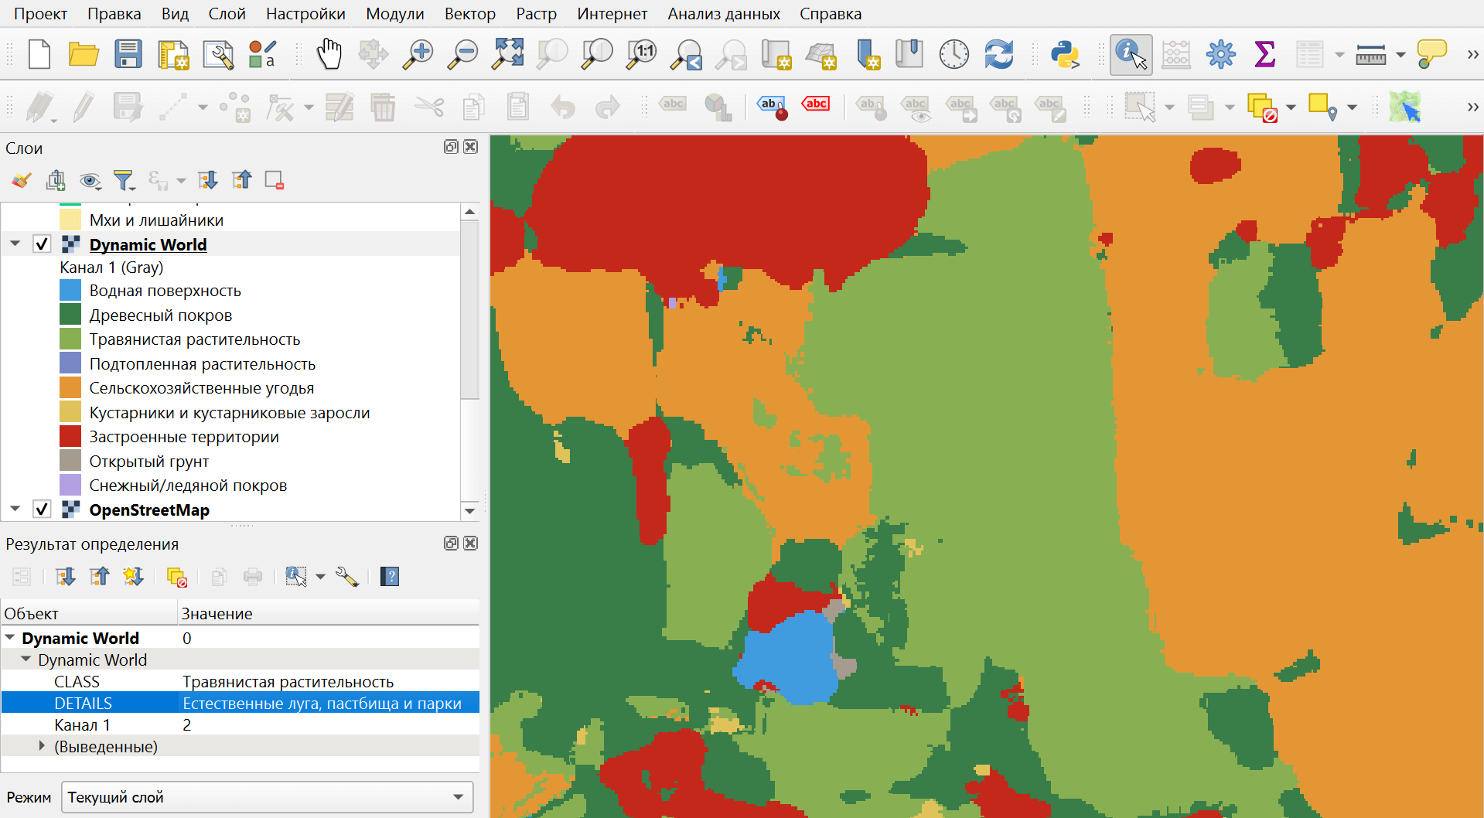Open help icon in Identify Results panel

pyautogui.click(x=390, y=577)
